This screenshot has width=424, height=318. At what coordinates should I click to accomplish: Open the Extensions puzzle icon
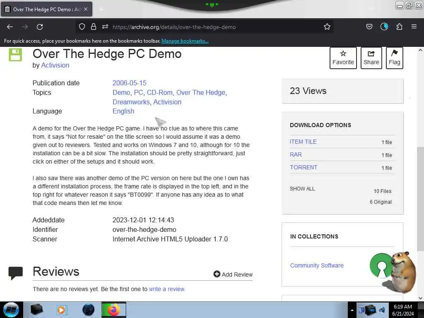(x=399, y=26)
